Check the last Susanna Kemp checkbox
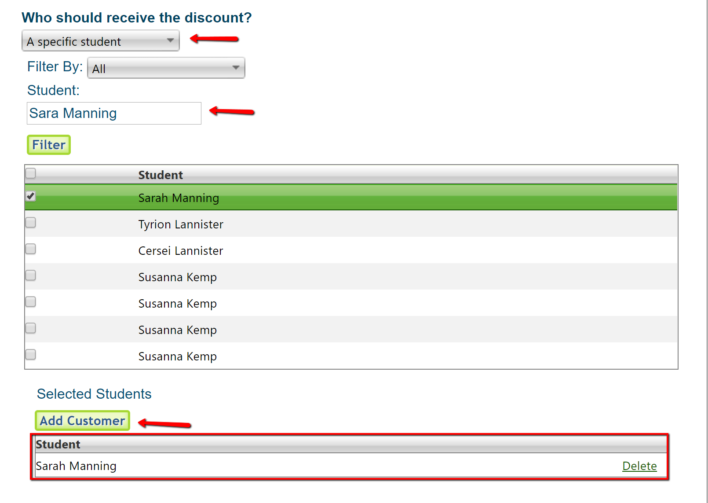The image size is (708, 503). pos(31,355)
